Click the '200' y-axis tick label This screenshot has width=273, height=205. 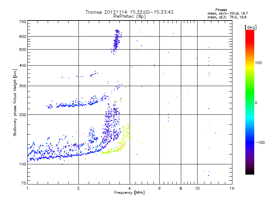(x=23, y=115)
